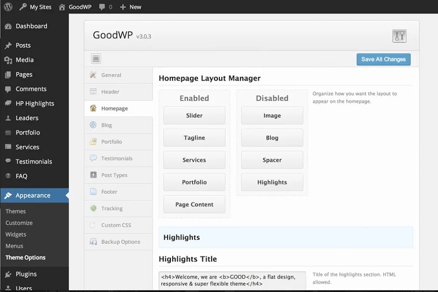Open the New content dropdown

point(130,7)
